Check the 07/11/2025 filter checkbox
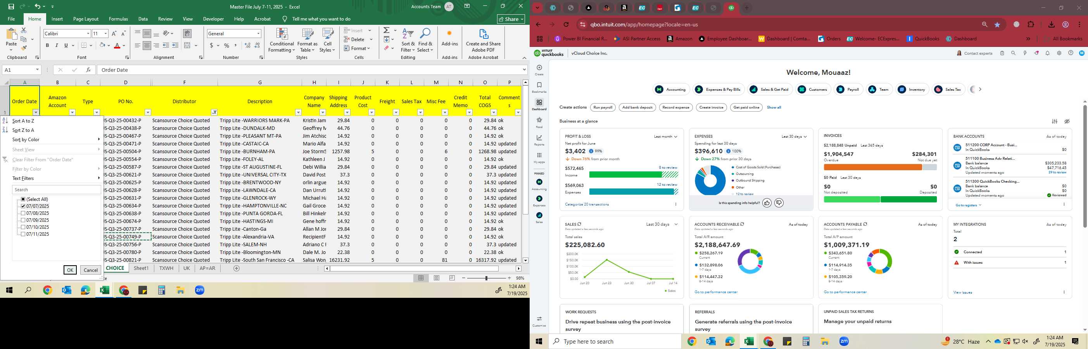Image resolution: width=1088 pixels, height=349 pixels. (x=23, y=234)
